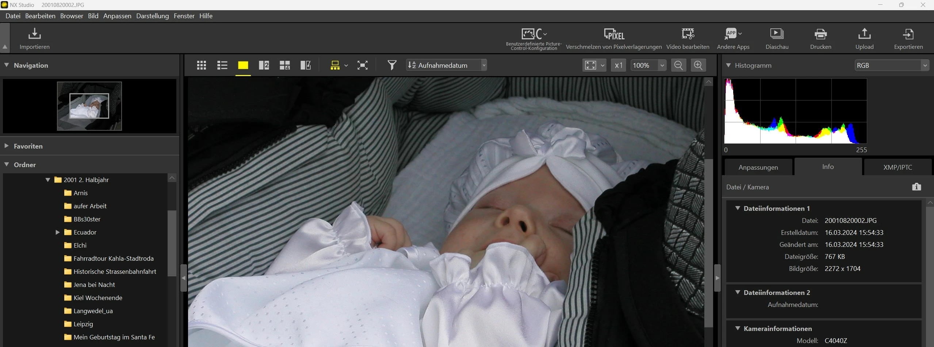The image size is (934, 347).
Task: Collapse right panel with side handle
Action: tap(717, 278)
